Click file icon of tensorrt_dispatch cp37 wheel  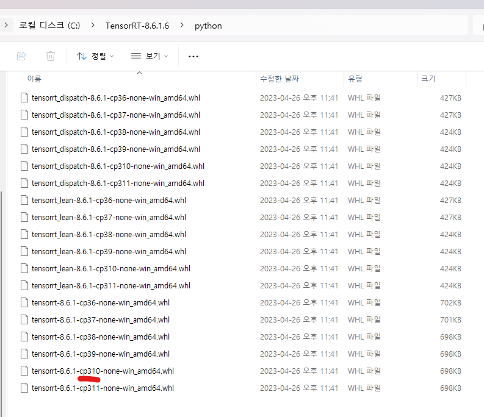pos(24,115)
